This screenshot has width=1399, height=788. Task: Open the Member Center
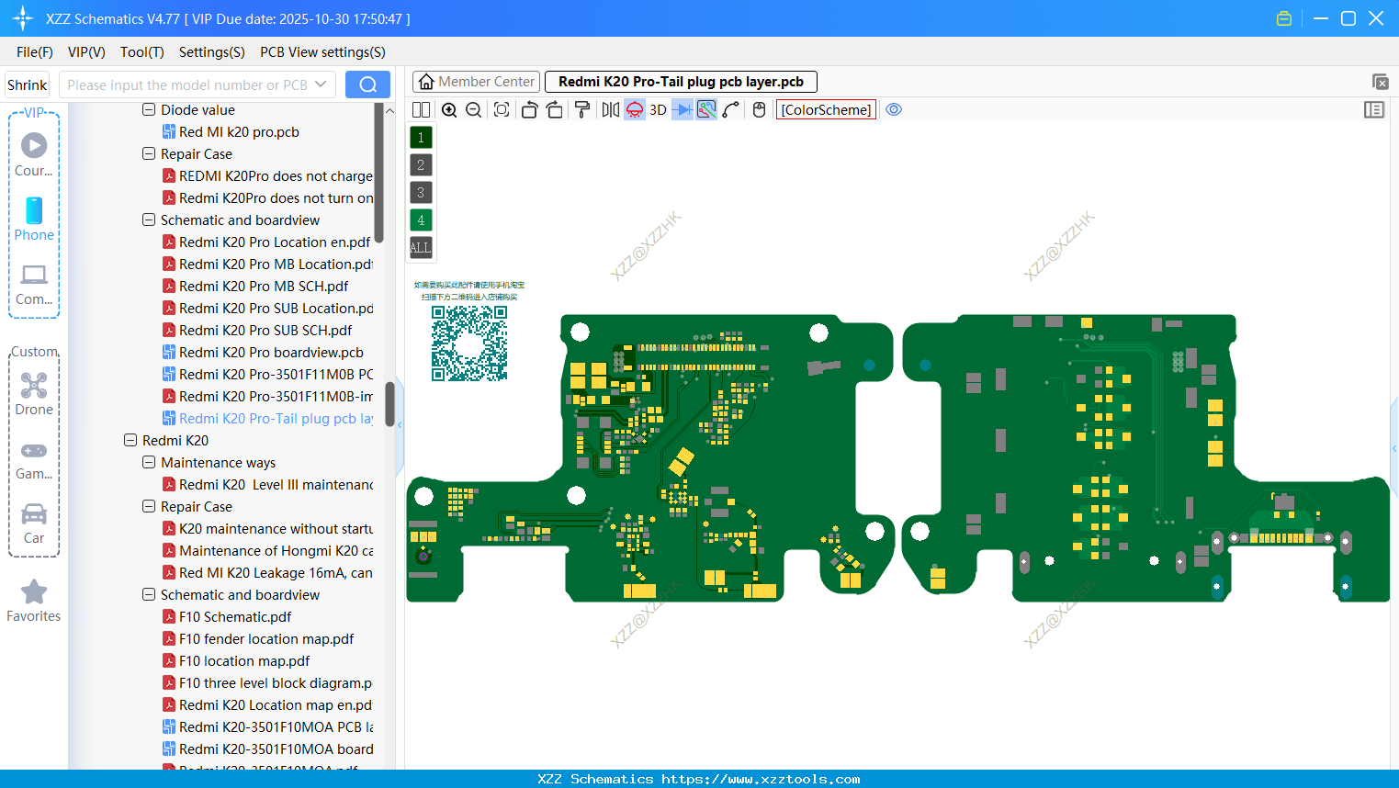coord(476,81)
